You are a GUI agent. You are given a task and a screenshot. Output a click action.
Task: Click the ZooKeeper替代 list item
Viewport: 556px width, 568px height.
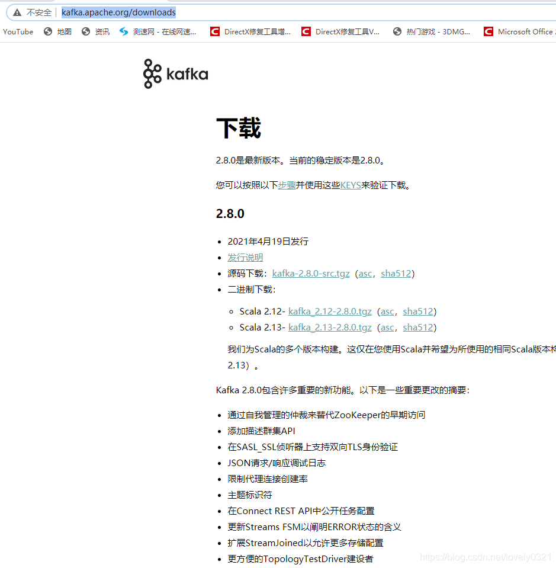click(326, 415)
